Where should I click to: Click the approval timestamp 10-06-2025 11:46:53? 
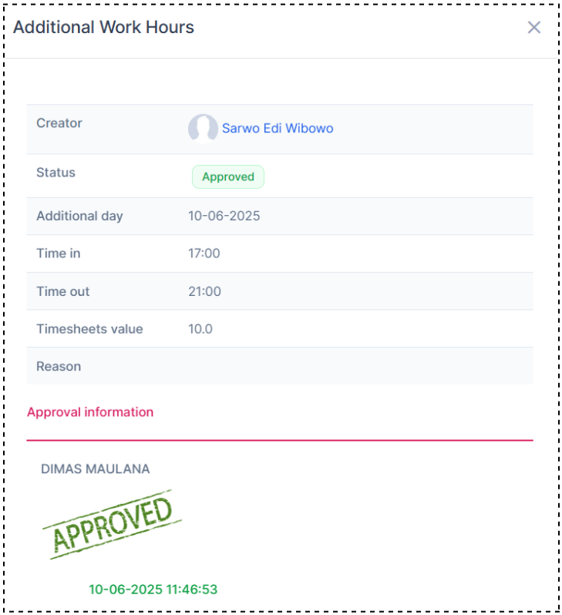(153, 590)
